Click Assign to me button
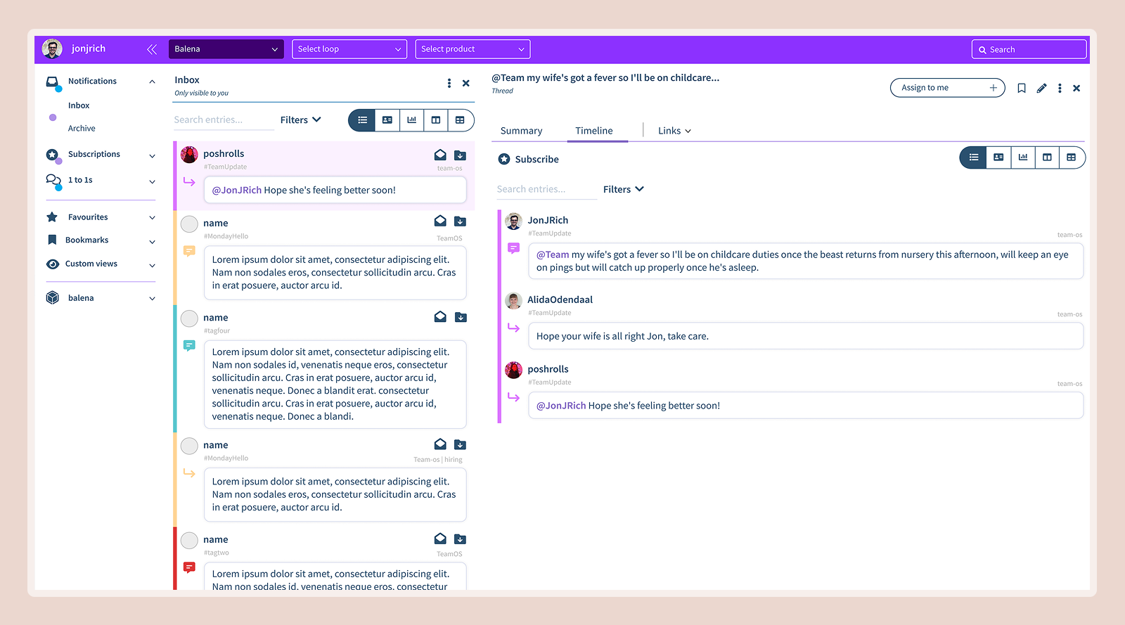The image size is (1125, 625). pos(947,88)
